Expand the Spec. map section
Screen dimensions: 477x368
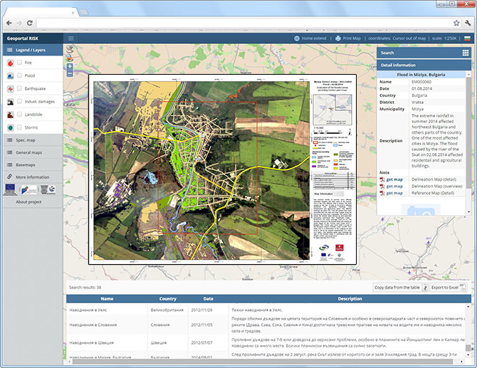coord(33,140)
